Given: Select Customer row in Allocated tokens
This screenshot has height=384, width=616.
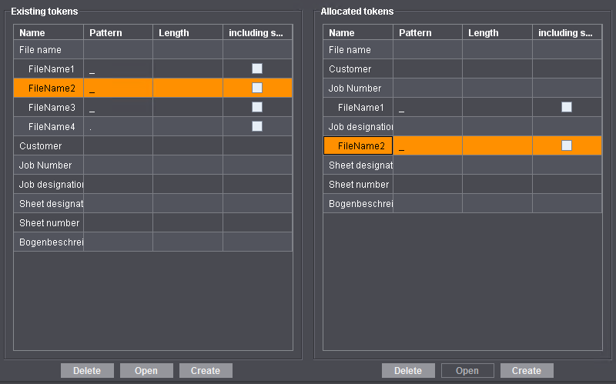Looking at the screenshot, I should [463, 69].
